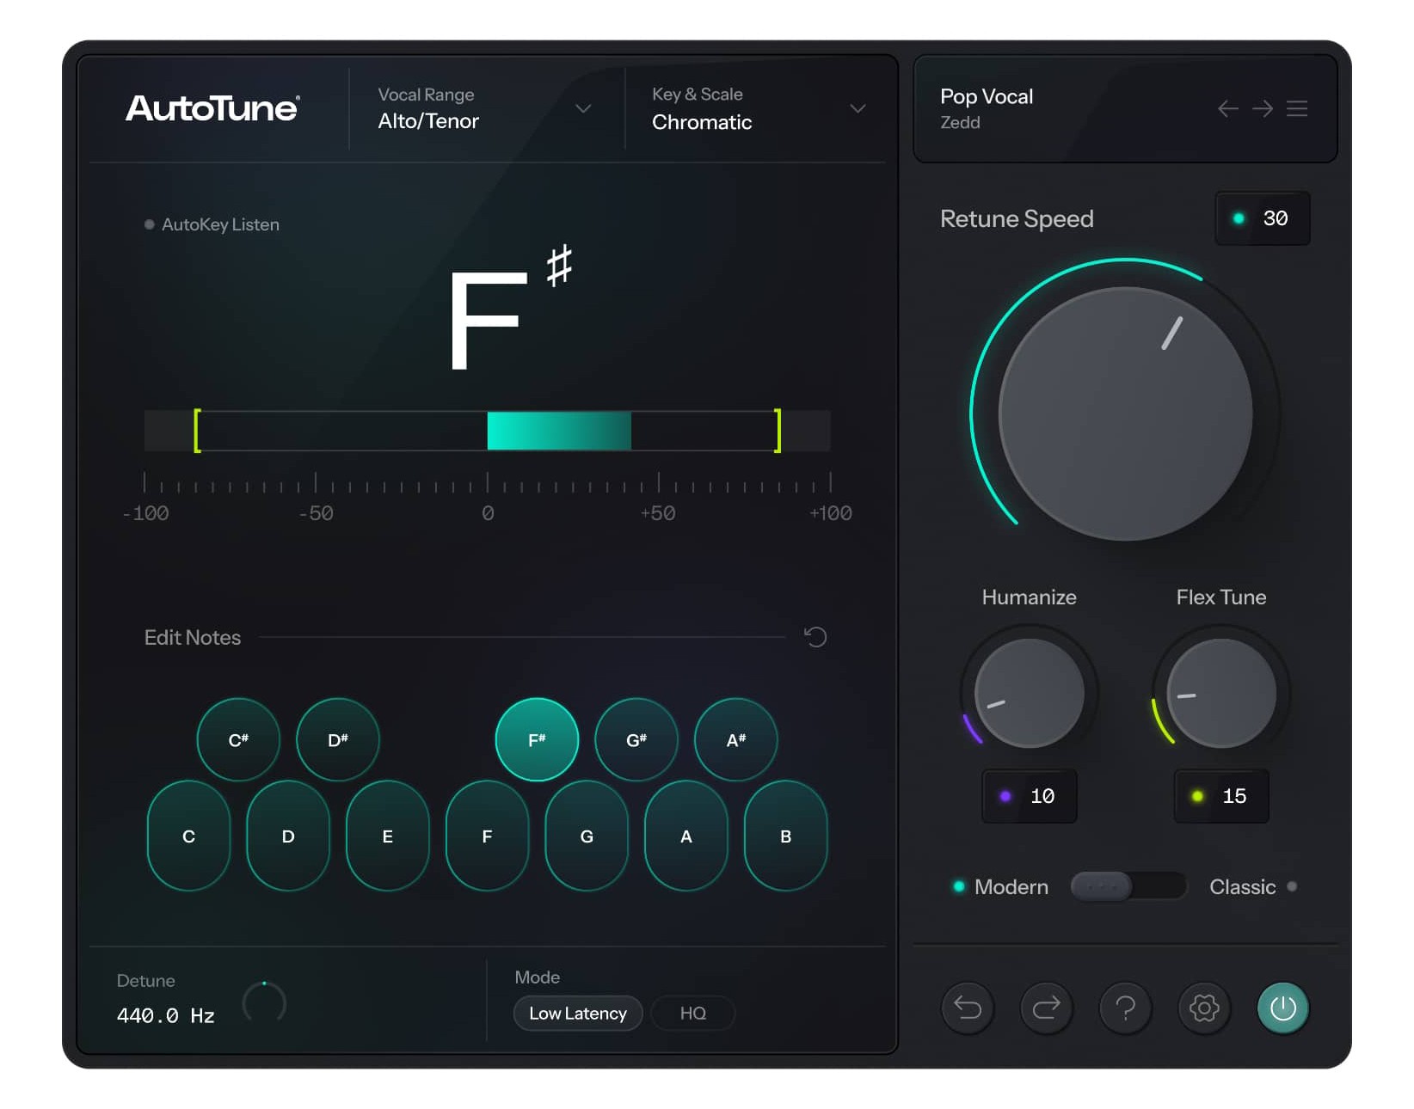
Task: Reset Edit Notes with the circular arrow
Action: (815, 637)
